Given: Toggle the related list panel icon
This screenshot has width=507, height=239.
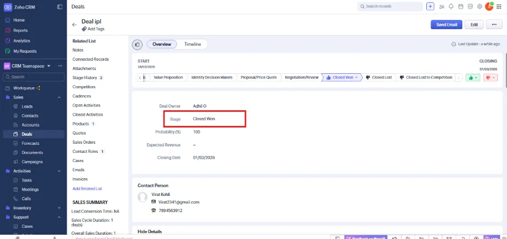Looking at the screenshot, I should (x=137, y=45).
